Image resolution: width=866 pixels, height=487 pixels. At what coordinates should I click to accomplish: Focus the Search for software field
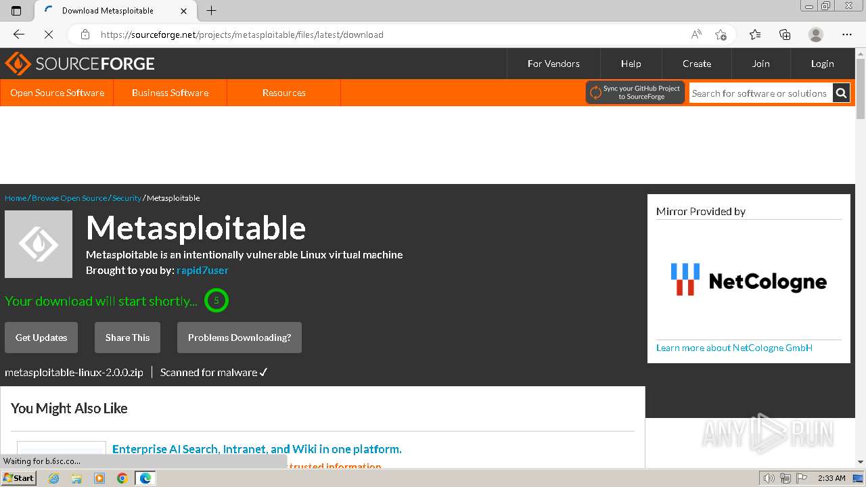(x=760, y=93)
